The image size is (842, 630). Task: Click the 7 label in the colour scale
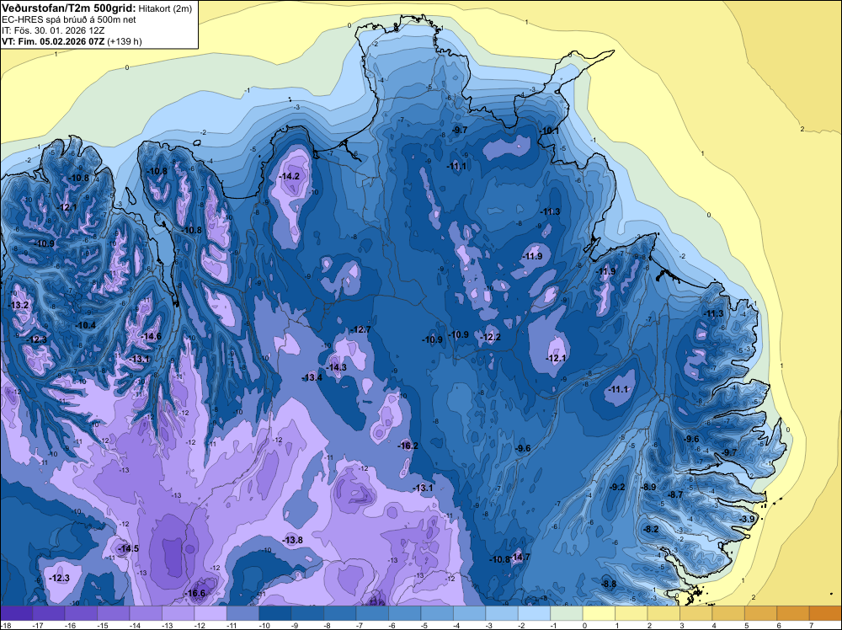pyautogui.click(x=811, y=625)
